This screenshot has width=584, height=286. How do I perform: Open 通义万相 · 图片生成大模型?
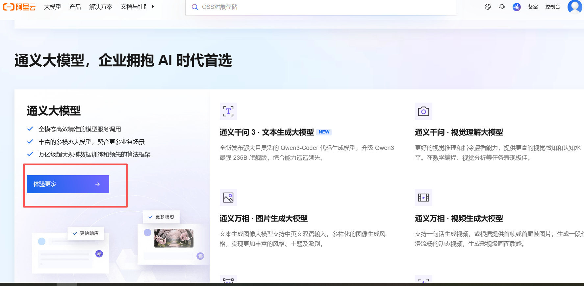(x=264, y=218)
